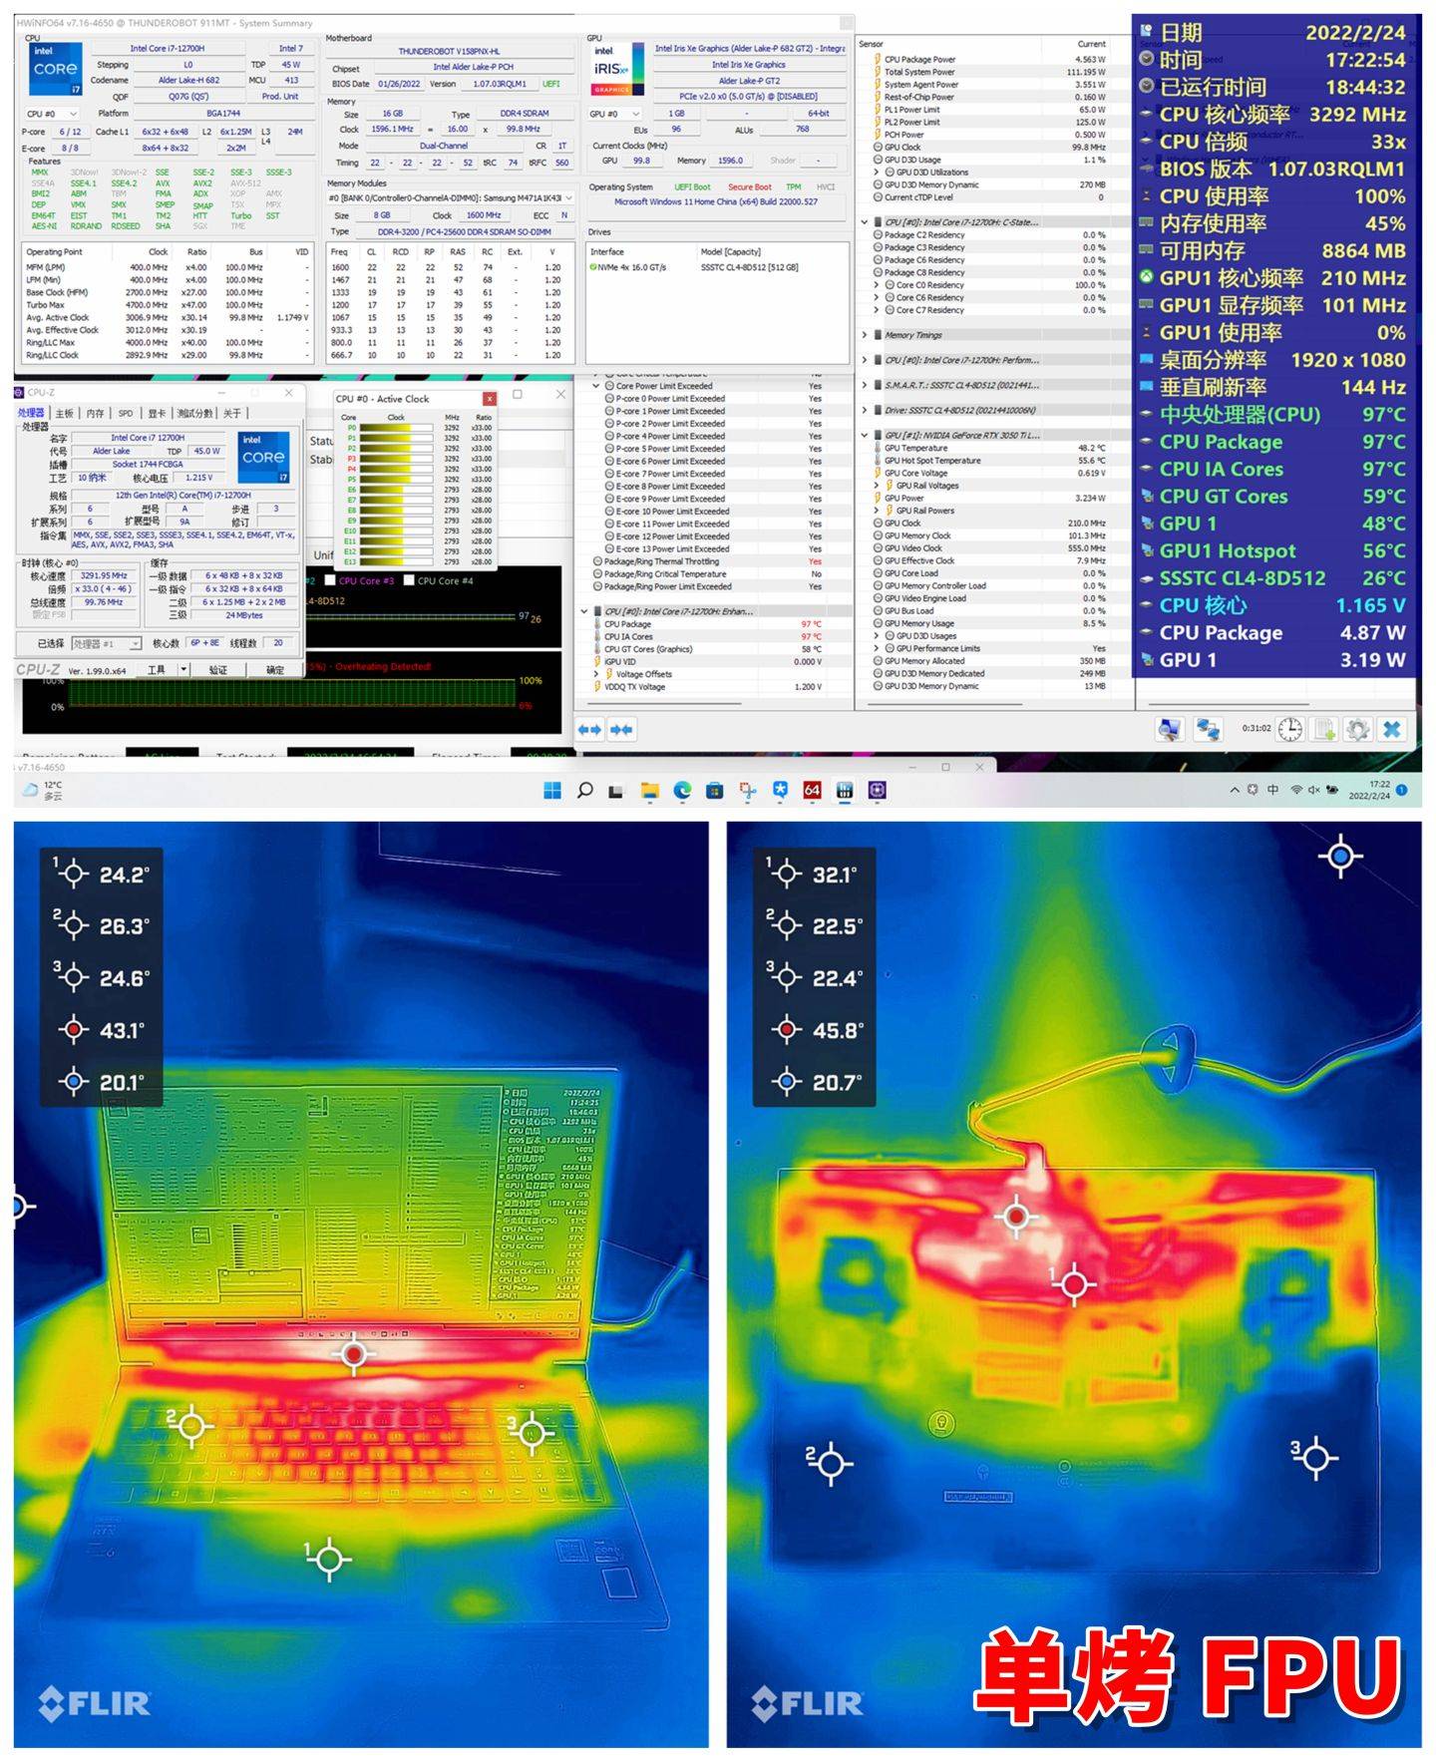Open notification badge in tray
Viewport: 1436px width, 1762px height.
click(x=1401, y=790)
